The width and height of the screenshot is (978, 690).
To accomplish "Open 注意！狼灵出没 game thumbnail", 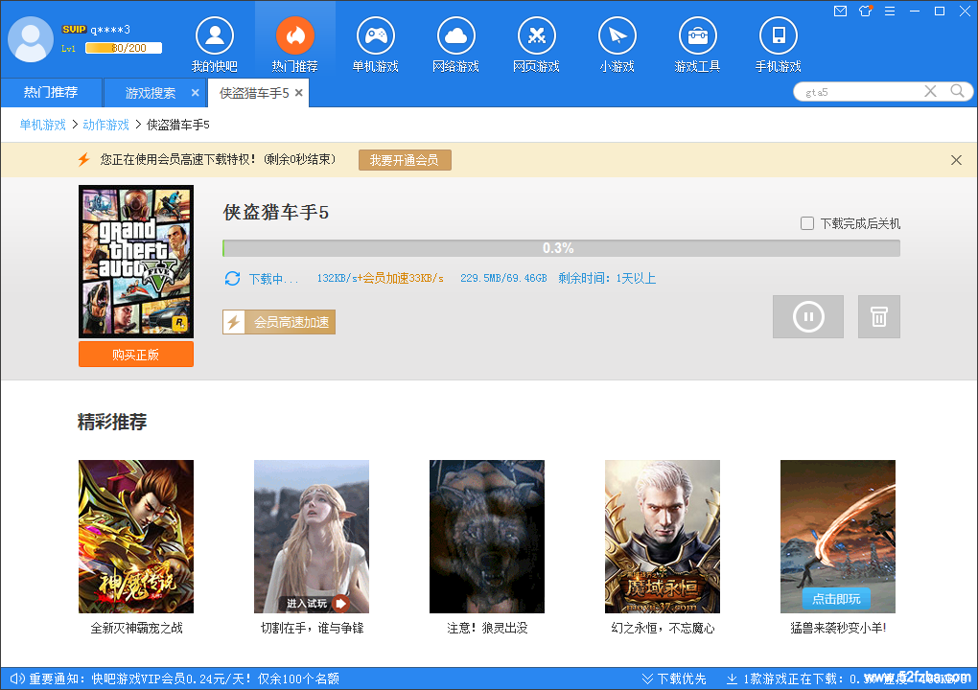I will (487, 537).
